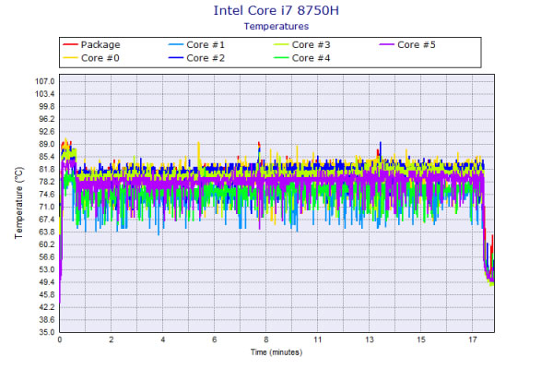The height and width of the screenshot is (369, 553).
Task: Click the 42.2 y-axis value
Action: [x=46, y=307]
